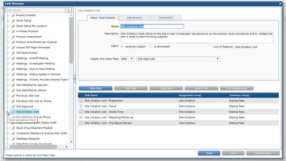
Task: Click the icon beside Unique CRF Page Developed
Action: click(13, 47)
